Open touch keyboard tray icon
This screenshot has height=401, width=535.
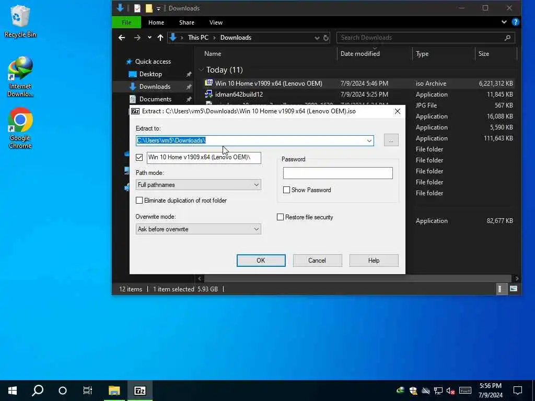465,391
